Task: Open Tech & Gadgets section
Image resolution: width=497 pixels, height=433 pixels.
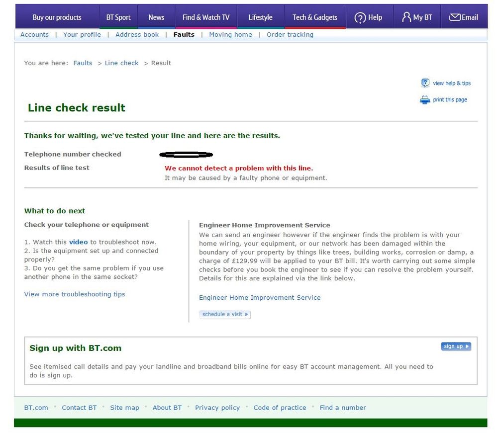Action: 315,17
